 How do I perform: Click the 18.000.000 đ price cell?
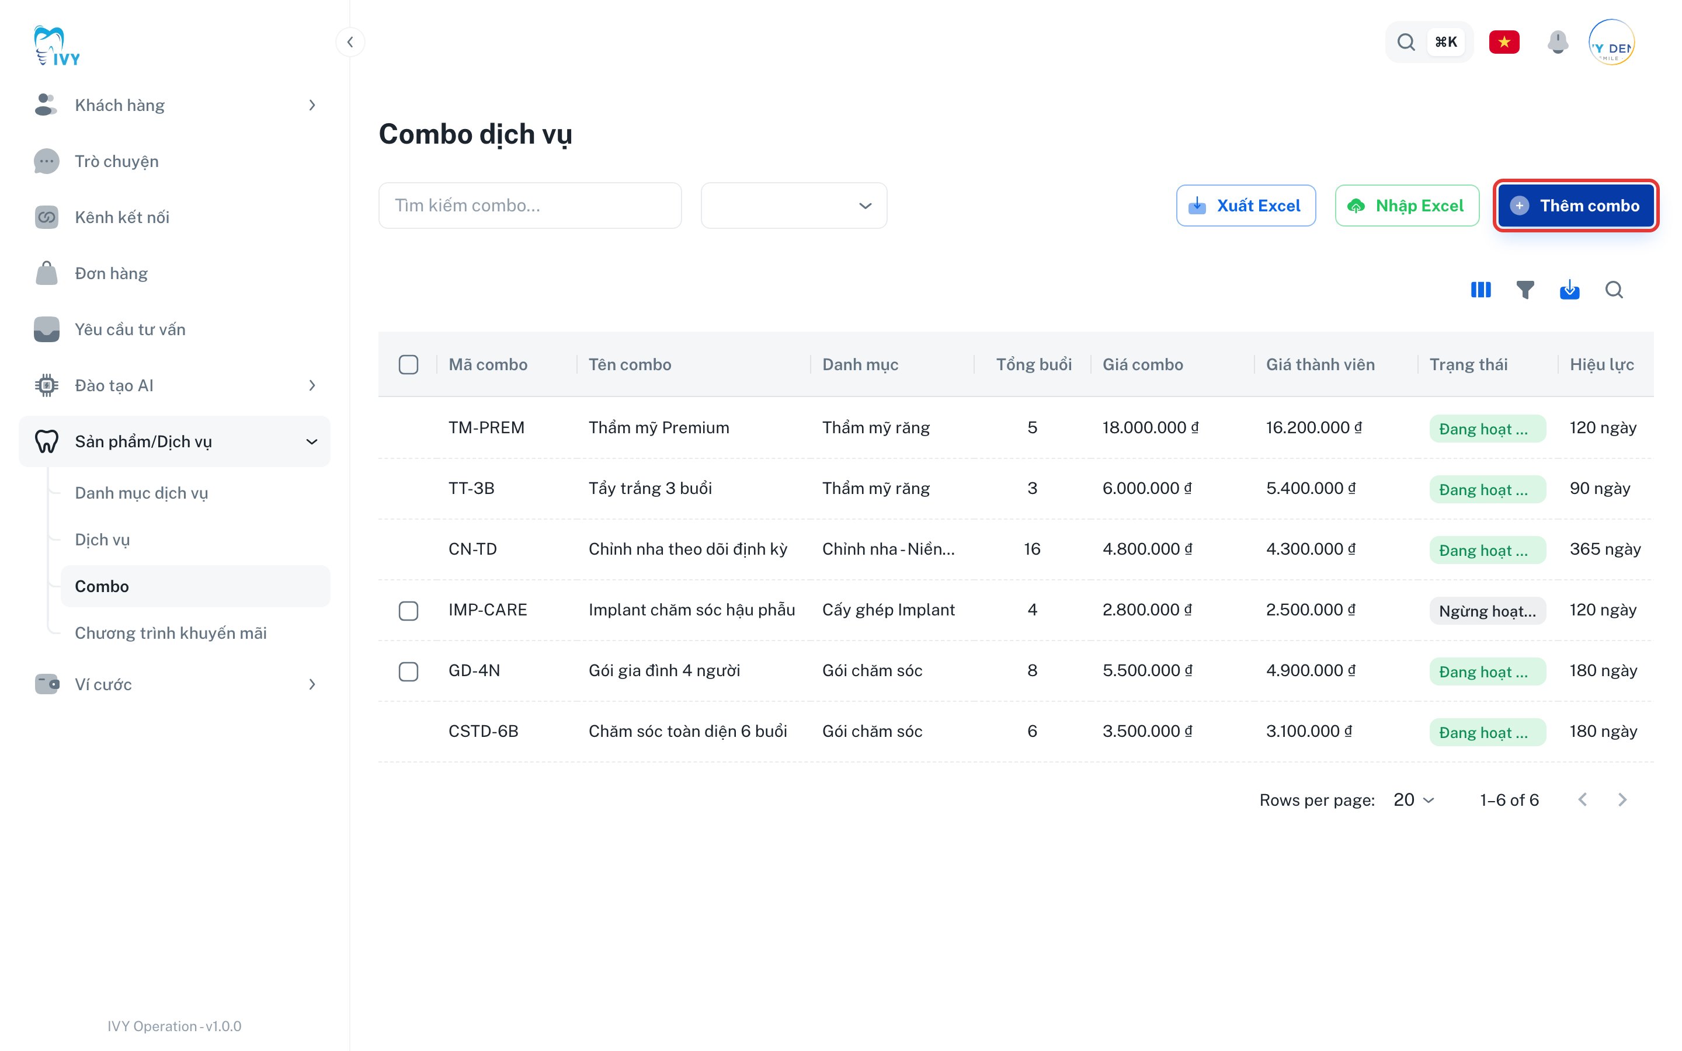tap(1151, 427)
